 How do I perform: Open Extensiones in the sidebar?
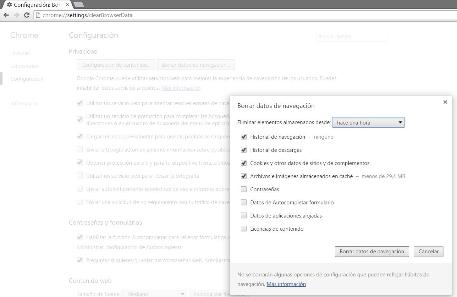tap(24, 66)
